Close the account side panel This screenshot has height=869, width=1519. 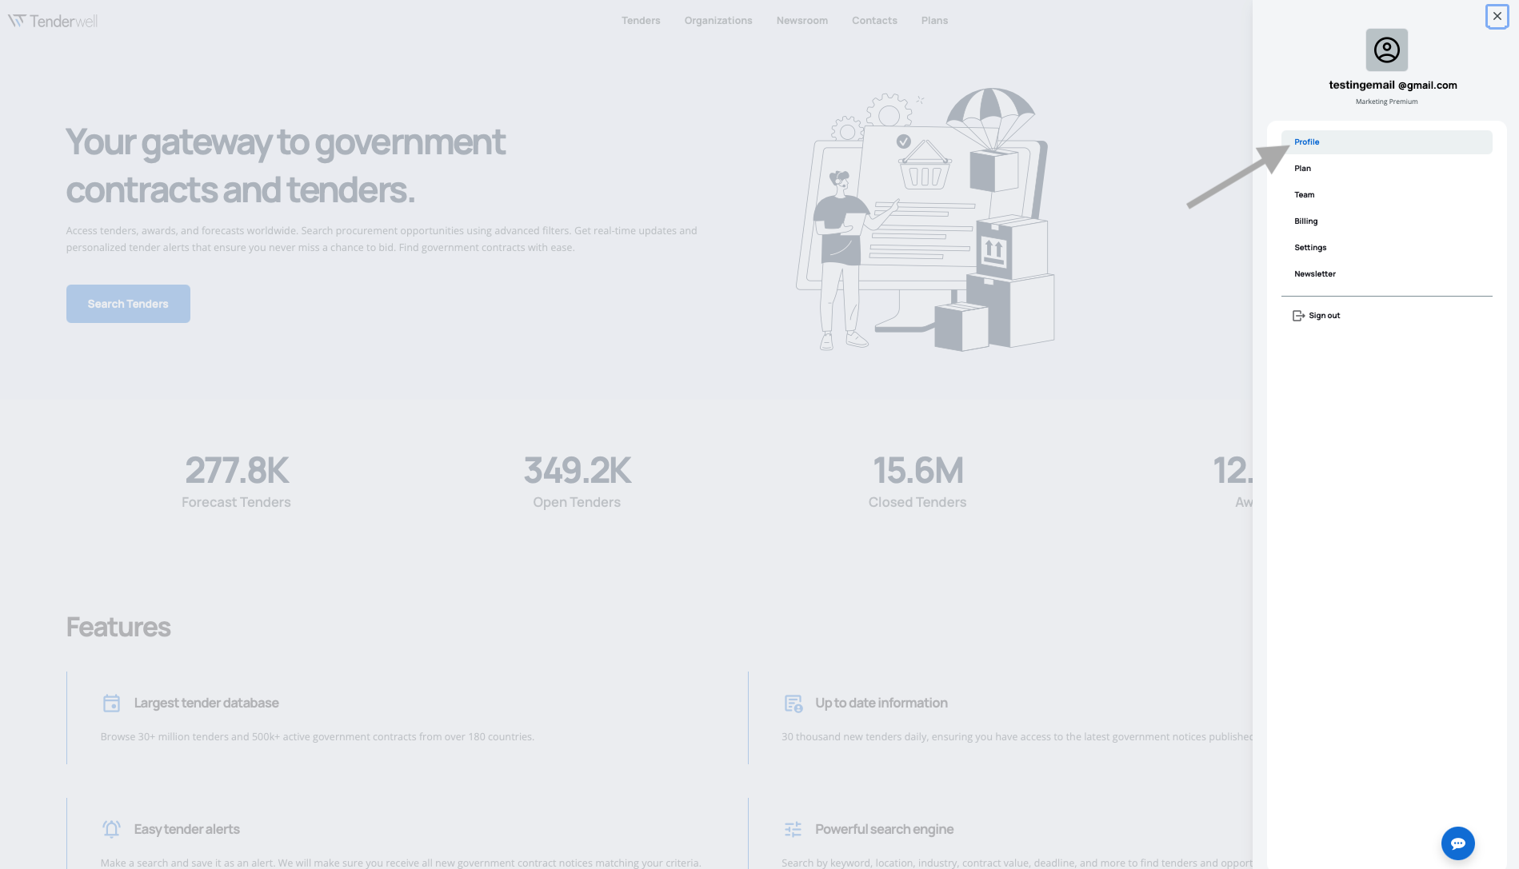click(1497, 16)
